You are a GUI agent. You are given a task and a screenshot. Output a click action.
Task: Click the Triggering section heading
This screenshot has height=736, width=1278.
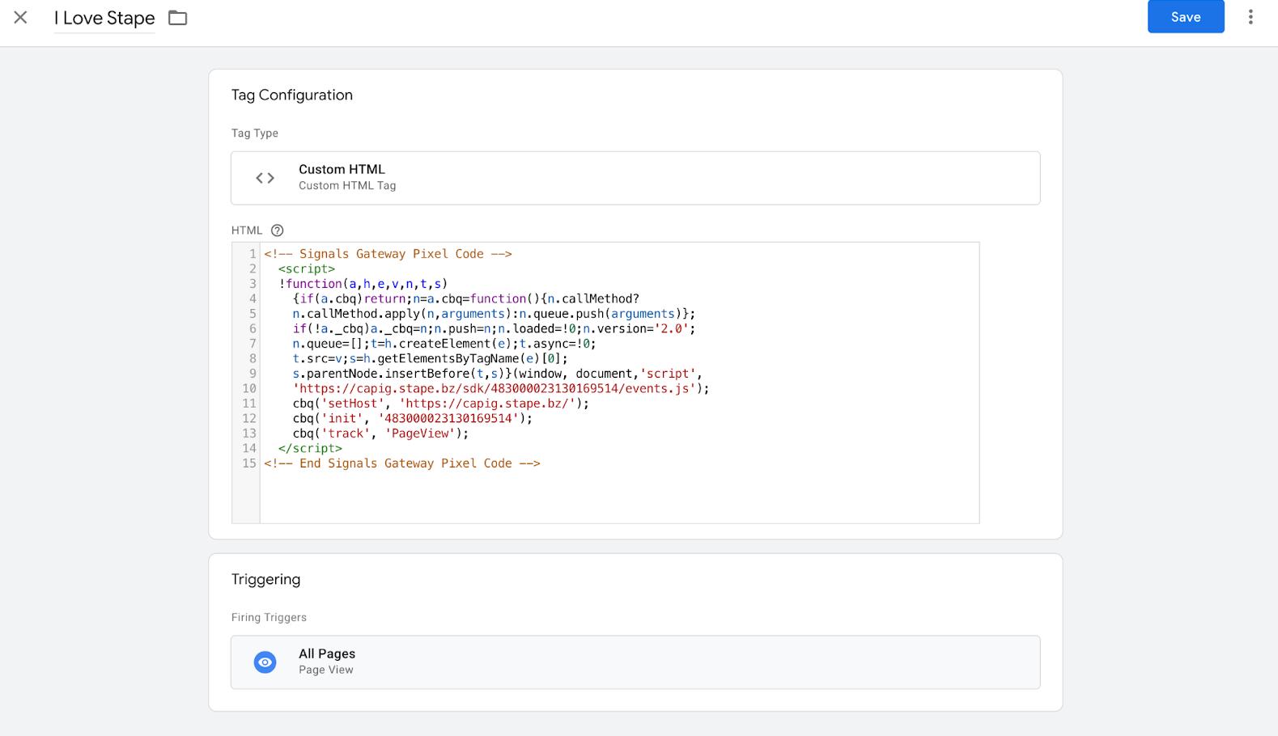[265, 579]
